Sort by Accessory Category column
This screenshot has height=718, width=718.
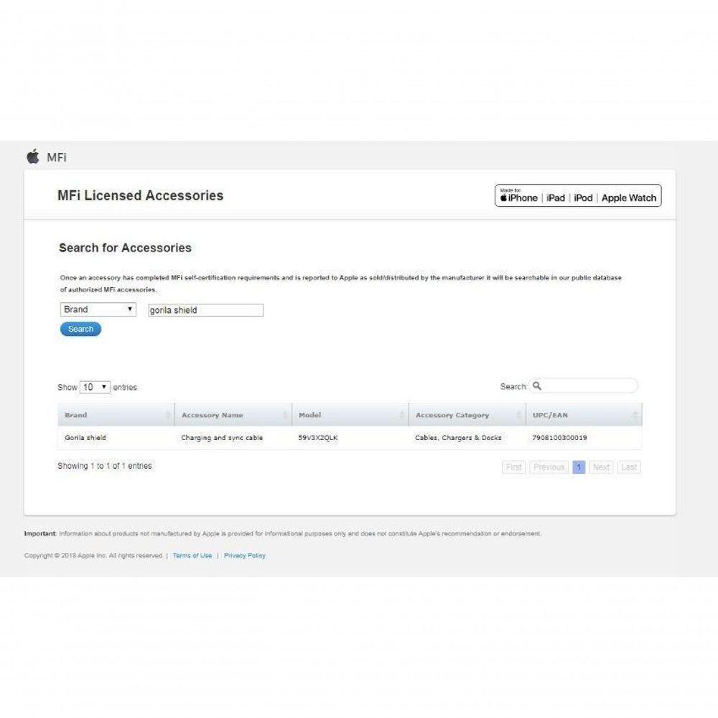pyautogui.click(x=452, y=415)
